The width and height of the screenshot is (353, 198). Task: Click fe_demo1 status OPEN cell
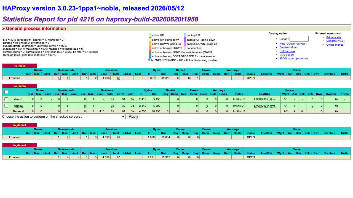(x=251, y=137)
